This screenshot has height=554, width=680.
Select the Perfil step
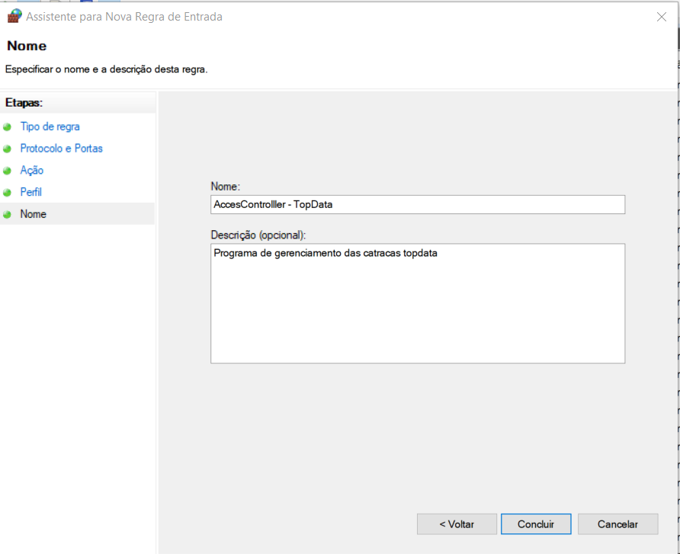click(30, 193)
